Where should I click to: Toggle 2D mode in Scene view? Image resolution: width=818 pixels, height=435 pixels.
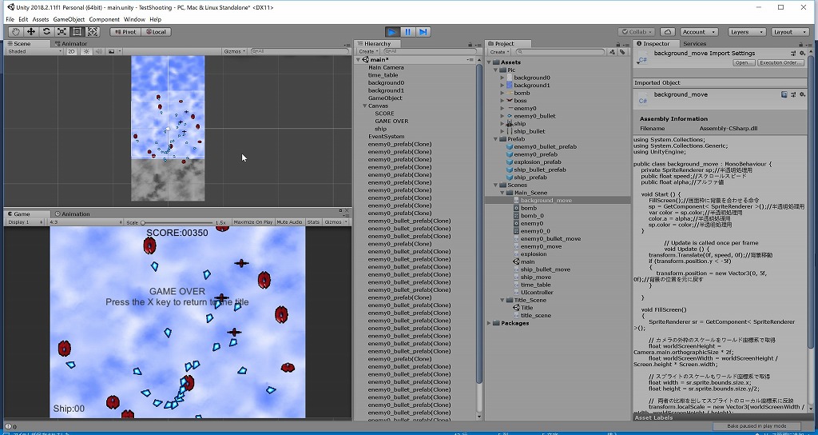71,51
